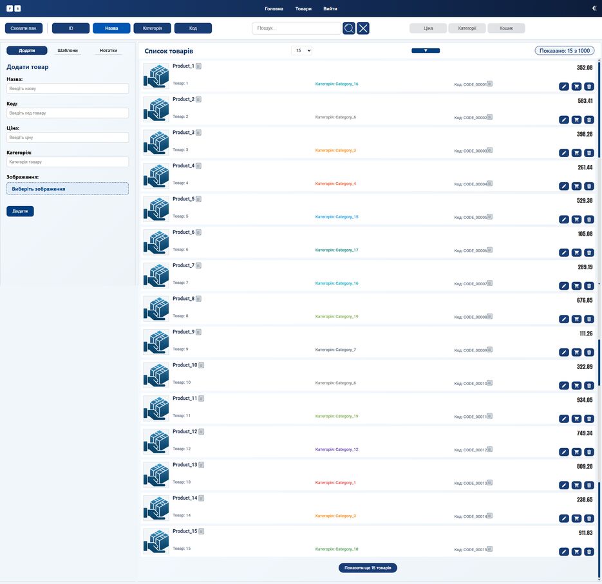Add Product_3 to cart via cart icon
This screenshot has height=584, width=602.
[576, 153]
